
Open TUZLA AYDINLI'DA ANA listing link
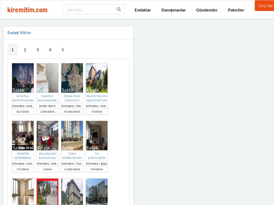pos(72,156)
